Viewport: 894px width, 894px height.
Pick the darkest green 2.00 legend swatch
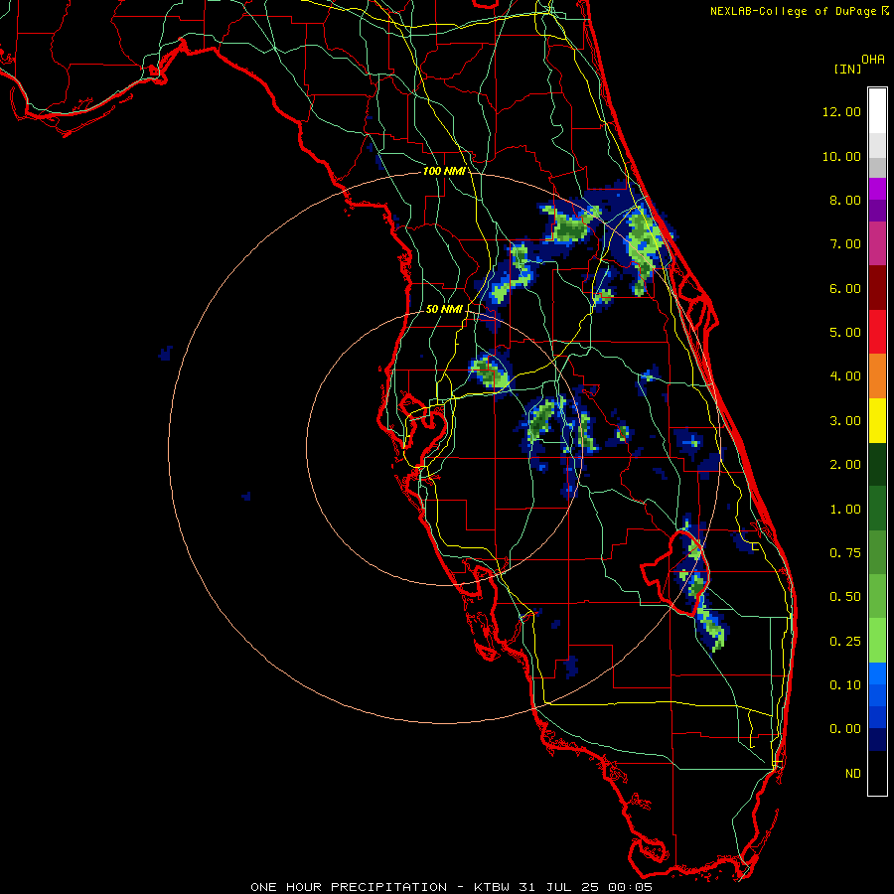point(877,465)
